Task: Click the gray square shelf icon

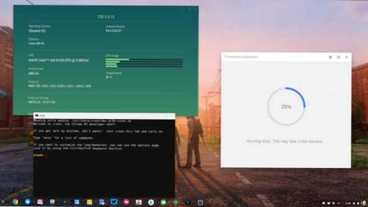Action: (200, 202)
